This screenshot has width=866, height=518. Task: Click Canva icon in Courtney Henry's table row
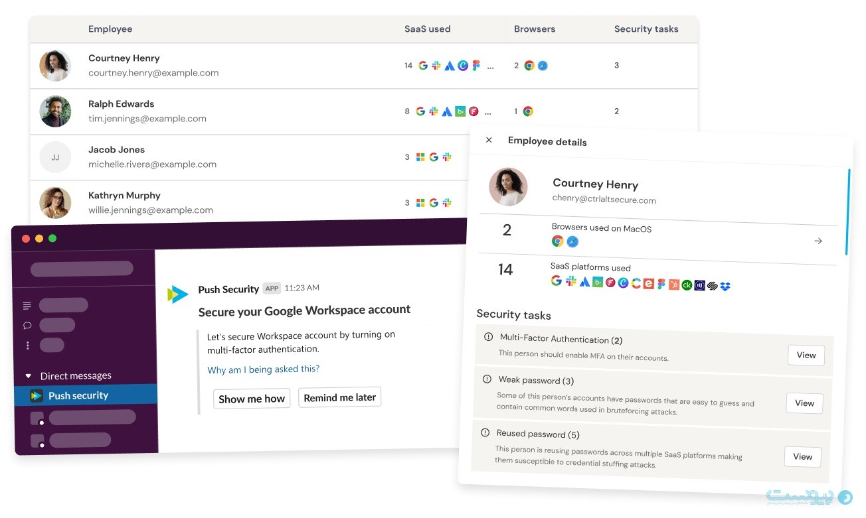click(463, 66)
